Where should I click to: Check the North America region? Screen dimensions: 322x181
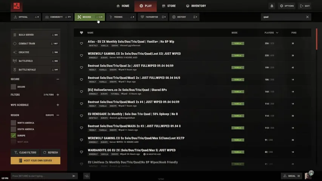click(13, 123)
